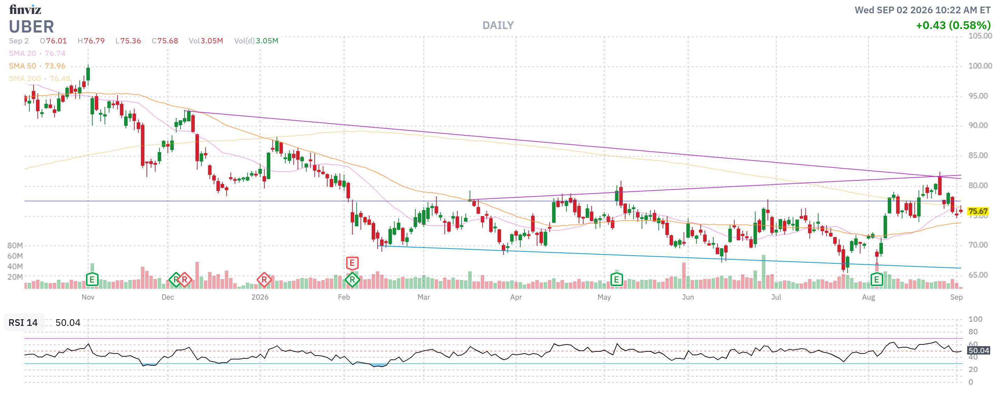Click the 80M volume axis label

click(x=15, y=245)
